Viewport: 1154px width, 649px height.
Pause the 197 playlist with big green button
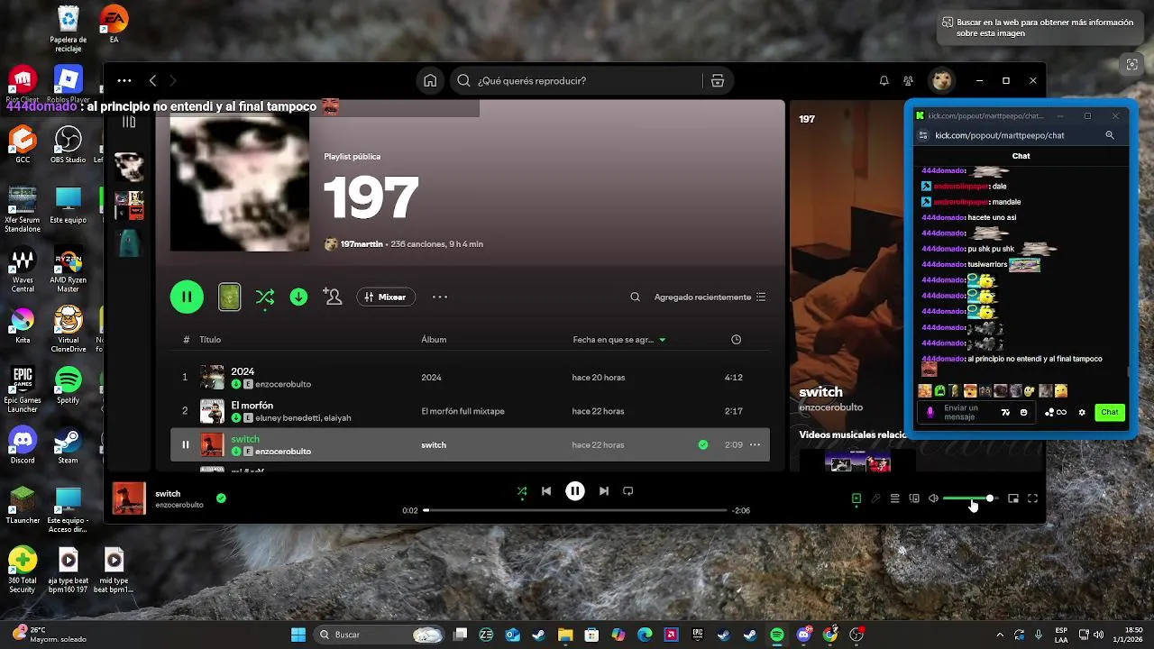pyautogui.click(x=187, y=297)
